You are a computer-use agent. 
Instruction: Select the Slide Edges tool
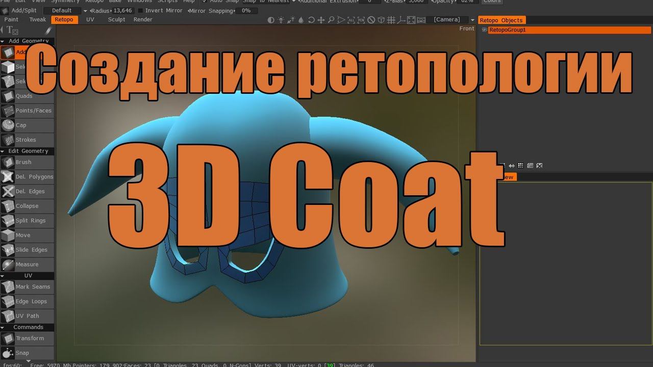pyautogui.click(x=27, y=250)
